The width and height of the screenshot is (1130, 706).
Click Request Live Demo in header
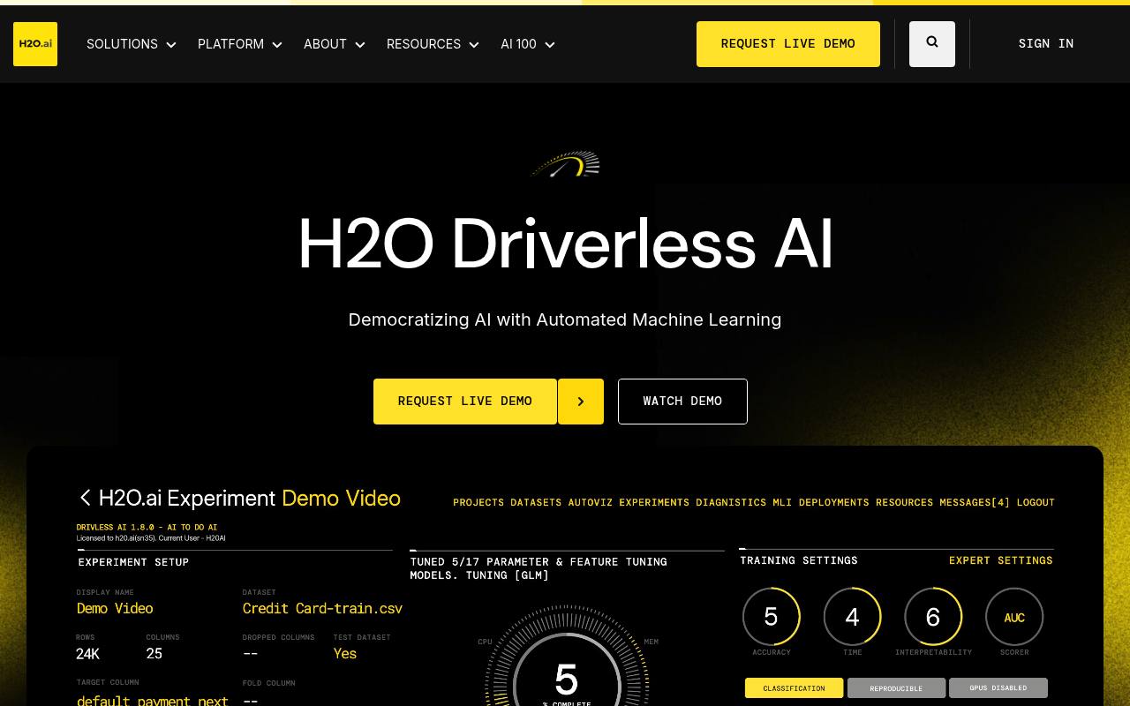[788, 44]
